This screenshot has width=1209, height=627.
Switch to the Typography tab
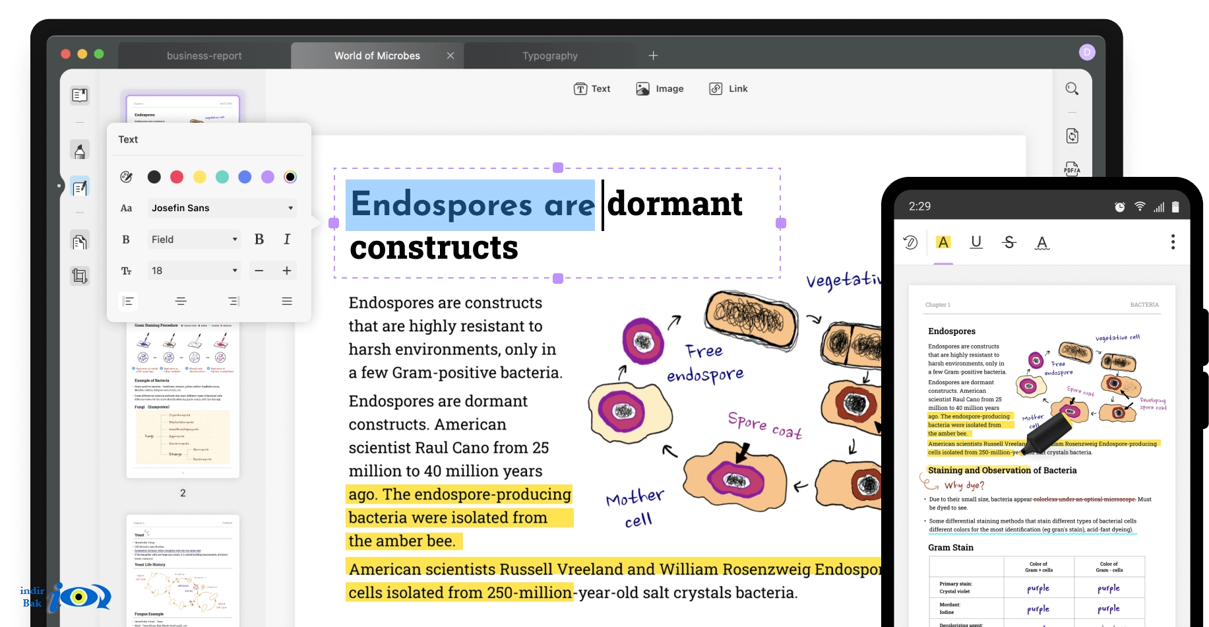click(x=550, y=55)
